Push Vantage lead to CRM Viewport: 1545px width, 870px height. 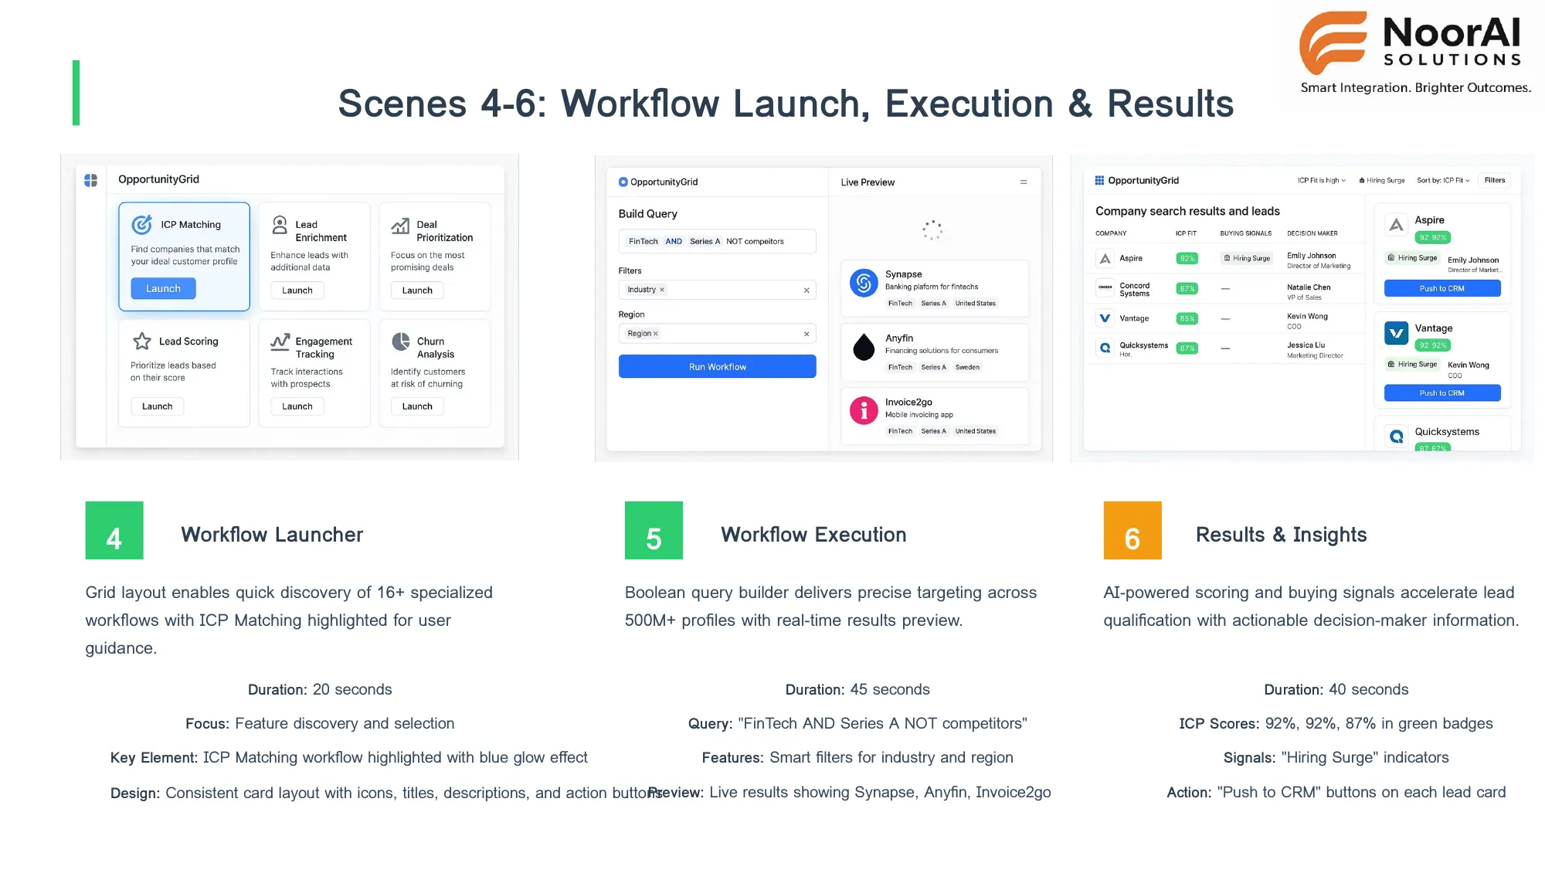click(x=1442, y=393)
